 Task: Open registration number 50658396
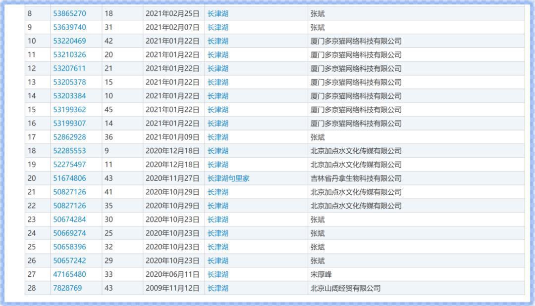69,247
